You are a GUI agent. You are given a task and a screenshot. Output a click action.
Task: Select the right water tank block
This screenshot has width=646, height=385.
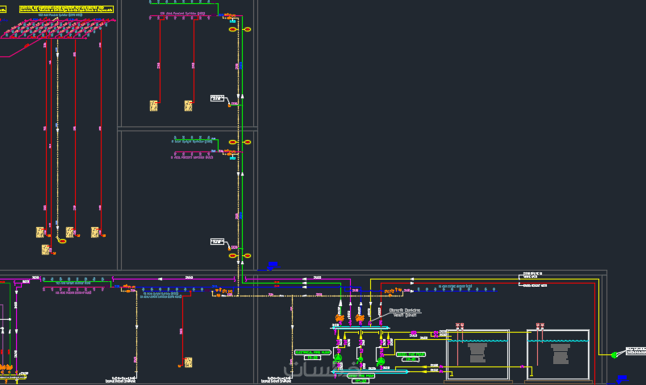click(558, 354)
